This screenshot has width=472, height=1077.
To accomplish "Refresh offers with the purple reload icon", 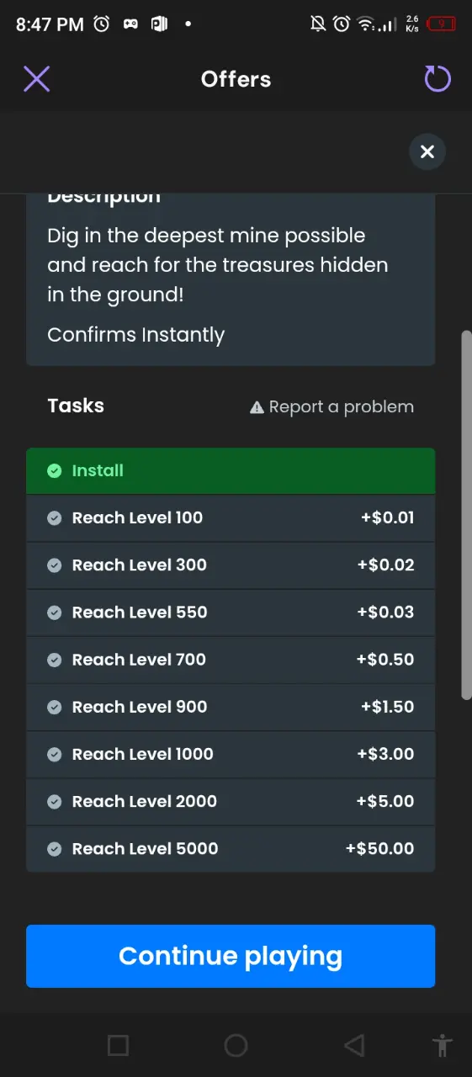I will pyautogui.click(x=438, y=79).
